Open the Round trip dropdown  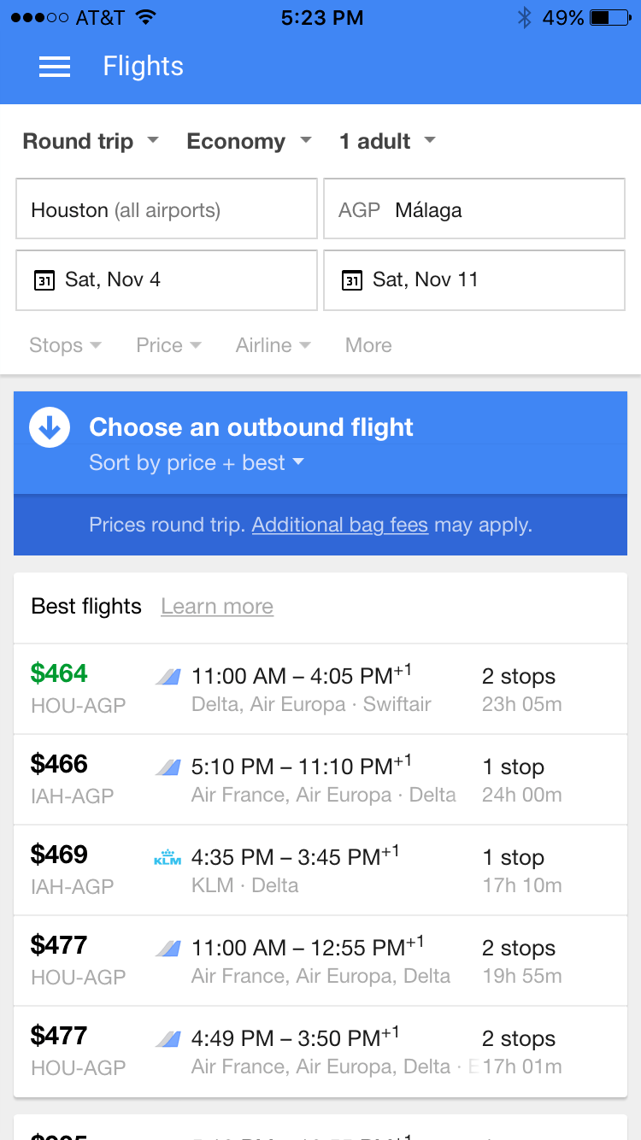click(x=91, y=141)
